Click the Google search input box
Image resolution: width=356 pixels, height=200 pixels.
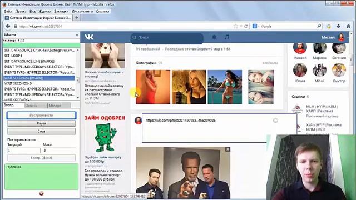click(x=288, y=26)
